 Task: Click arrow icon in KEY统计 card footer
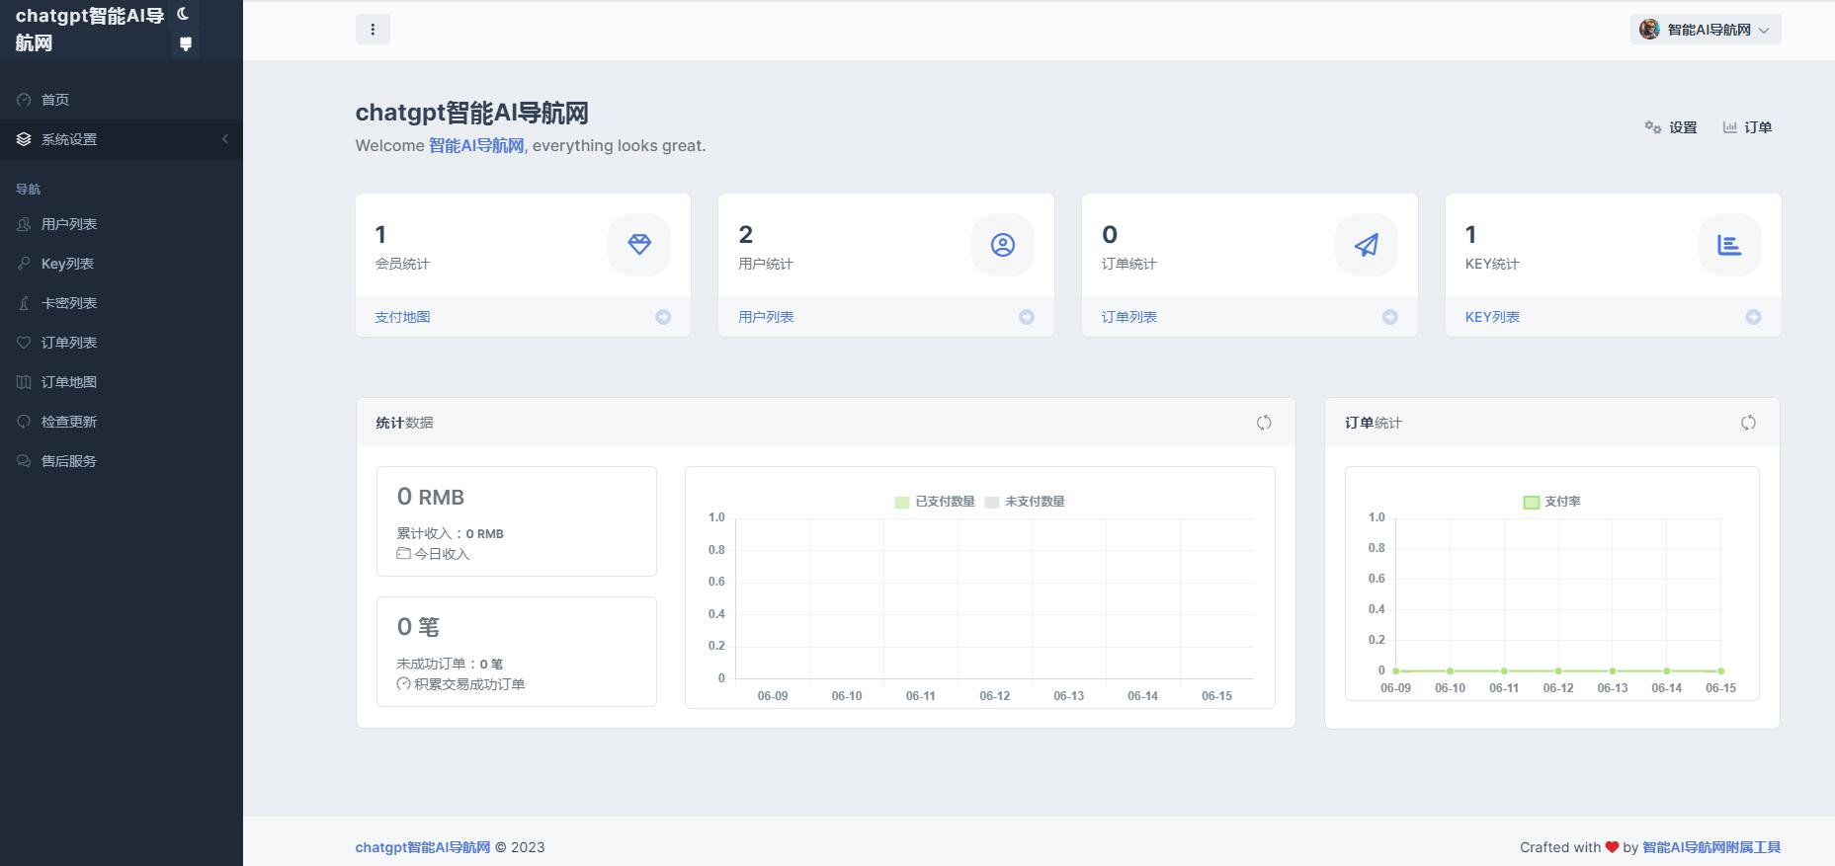(1753, 317)
